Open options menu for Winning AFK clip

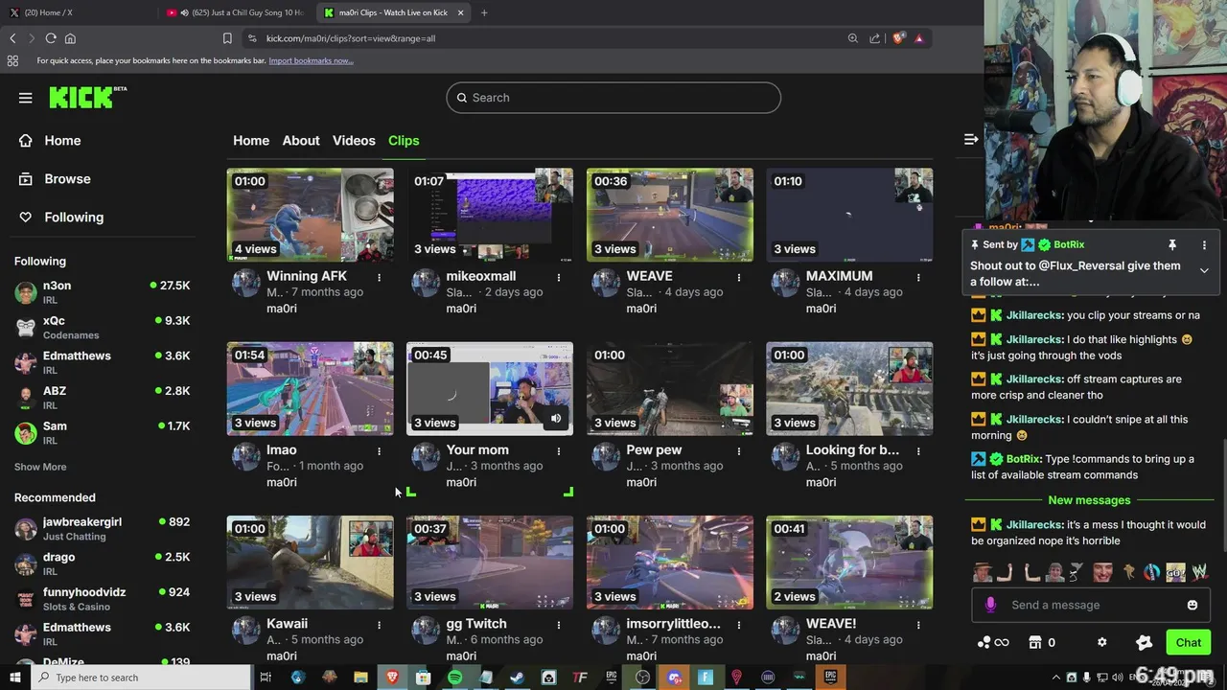click(380, 277)
